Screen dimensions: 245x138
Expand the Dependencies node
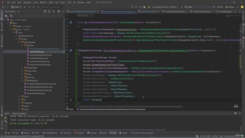16,36
